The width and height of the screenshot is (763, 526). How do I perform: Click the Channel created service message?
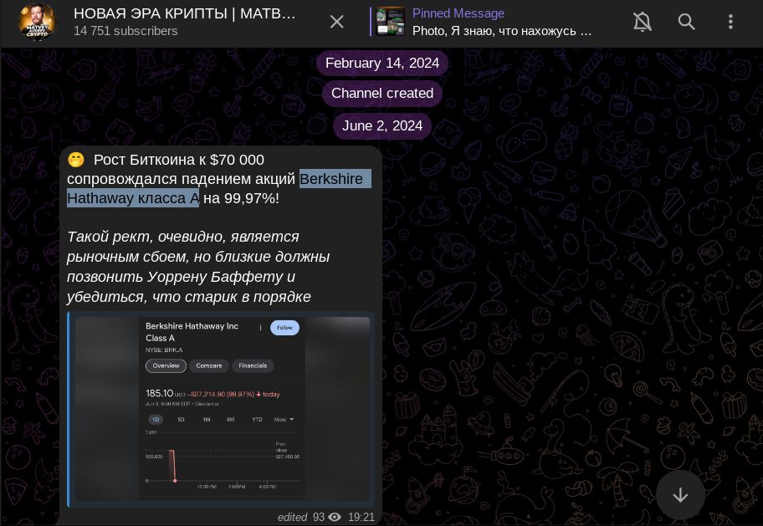point(382,94)
